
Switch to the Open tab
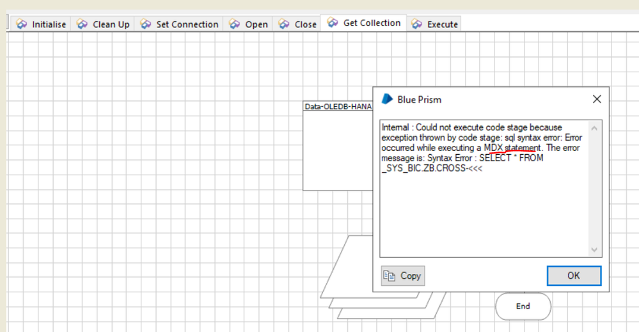(x=256, y=24)
